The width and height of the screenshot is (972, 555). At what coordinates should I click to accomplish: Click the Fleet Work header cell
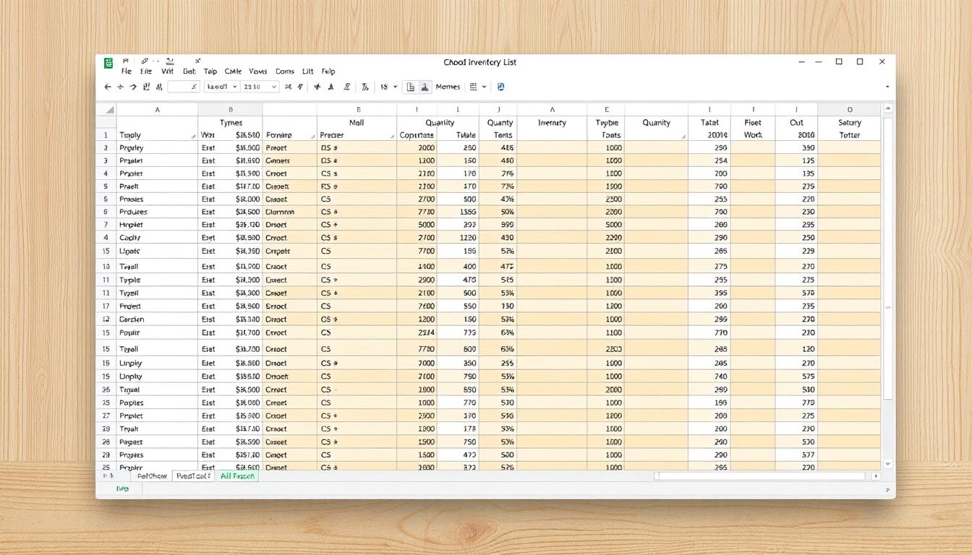(x=753, y=129)
